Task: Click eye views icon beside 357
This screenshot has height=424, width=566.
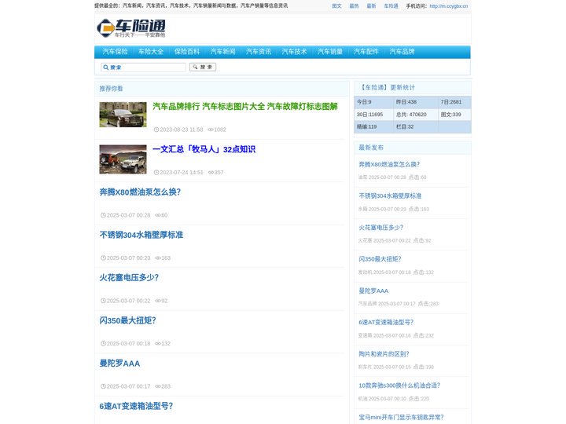Action: (x=211, y=173)
